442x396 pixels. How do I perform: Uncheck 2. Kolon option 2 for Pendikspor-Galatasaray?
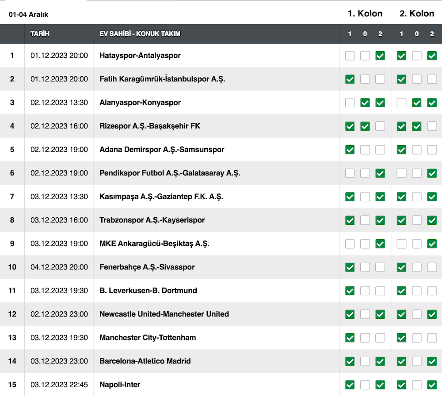[432, 173]
